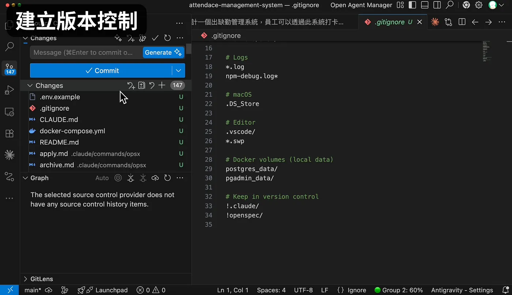Image resolution: width=512 pixels, height=295 pixels.
Task: Stage all changes with the plus icon
Action: pos(162,85)
